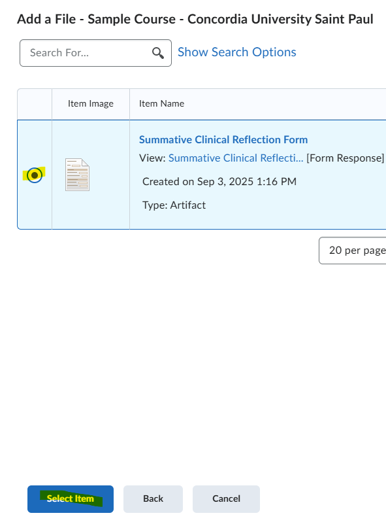Click the Add a File dialog title
Screen dimensions: 386x524
pos(195,19)
